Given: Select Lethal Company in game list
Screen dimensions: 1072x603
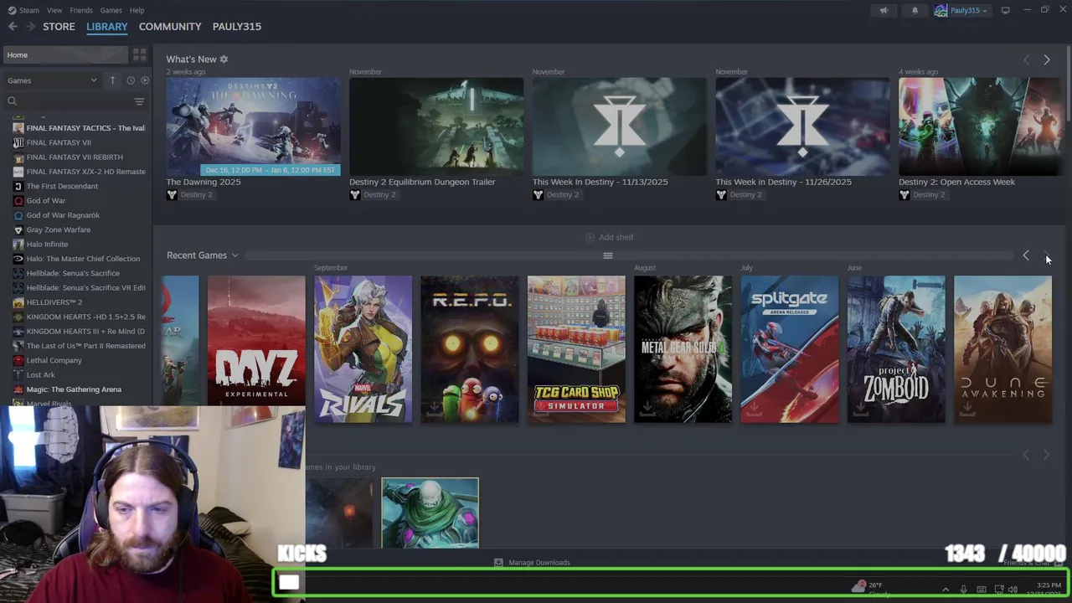Looking at the screenshot, I should click(54, 361).
